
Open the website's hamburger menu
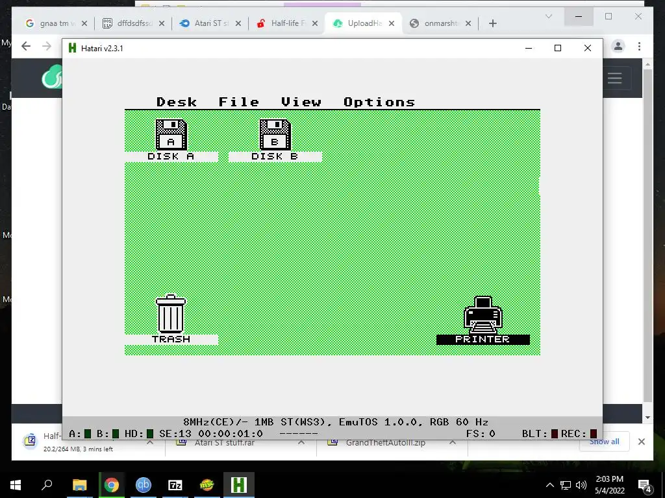(614, 78)
